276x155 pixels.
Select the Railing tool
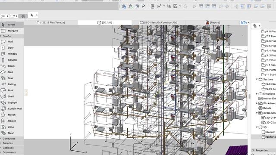pos(12,84)
